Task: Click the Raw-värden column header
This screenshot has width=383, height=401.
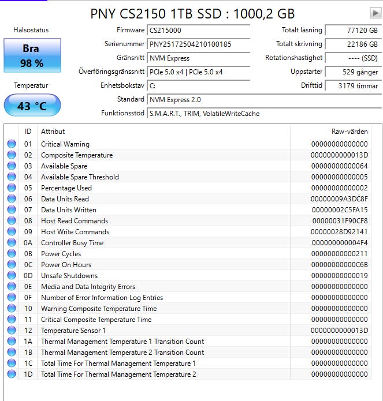Action: pyautogui.click(x=330, y=132)
